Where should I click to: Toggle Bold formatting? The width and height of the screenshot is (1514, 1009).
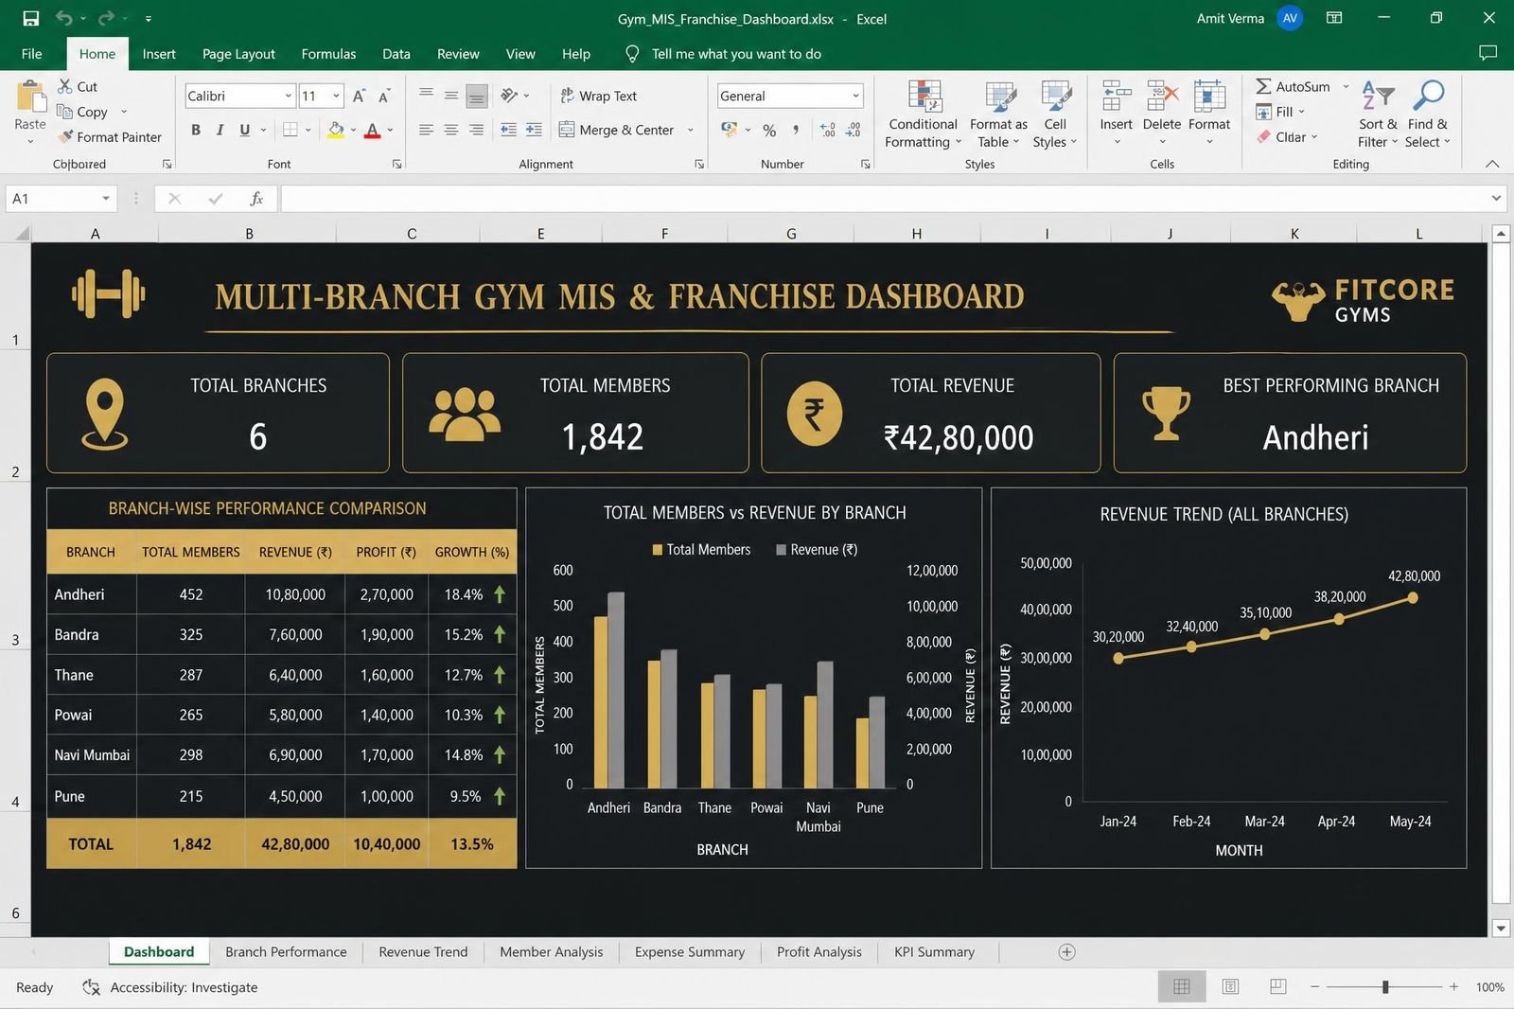click(196, 130)
